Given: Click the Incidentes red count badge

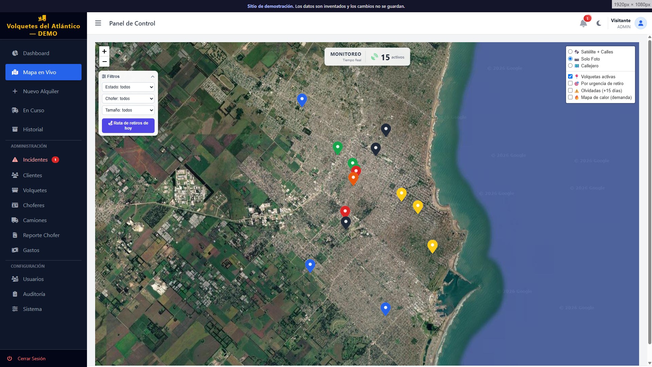Looking at the screenshot, I should pos(55,160).
